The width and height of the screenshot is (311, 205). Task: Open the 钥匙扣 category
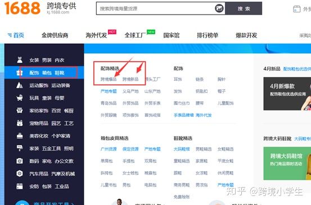[x=201, y=92]
